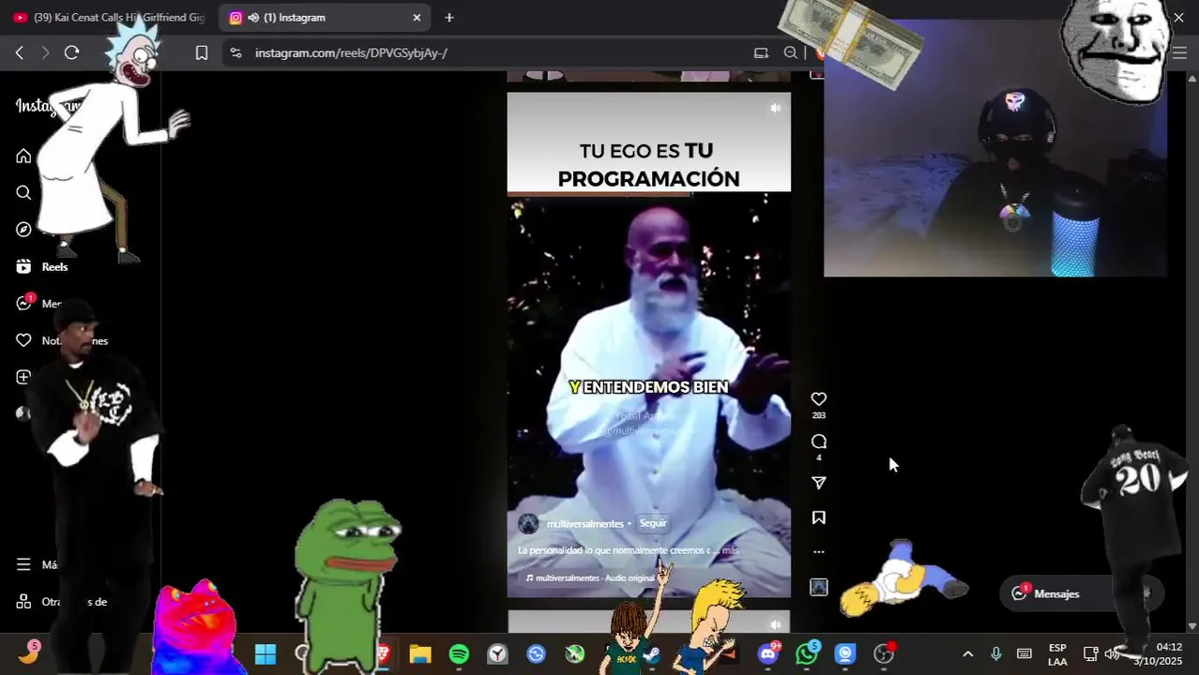Open Discord from taskbar
Viewport: 1199px width, 675px height.
click(768, 654)
